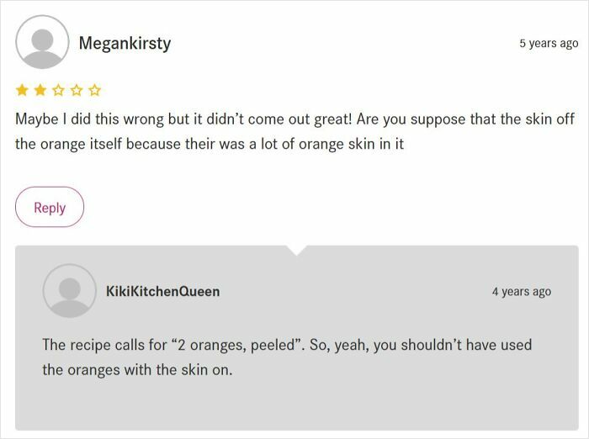
Task: Click the "4 years ago" timestamp
Action: [521, 292]
